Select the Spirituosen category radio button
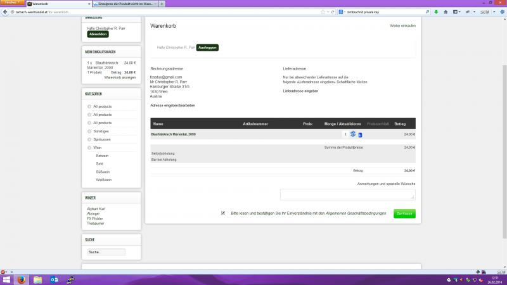The image size is (507, 285). click(x=89, y=139)
